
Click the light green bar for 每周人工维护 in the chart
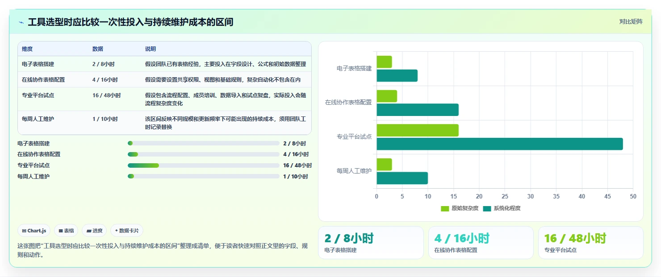click(x=384, y=164)
